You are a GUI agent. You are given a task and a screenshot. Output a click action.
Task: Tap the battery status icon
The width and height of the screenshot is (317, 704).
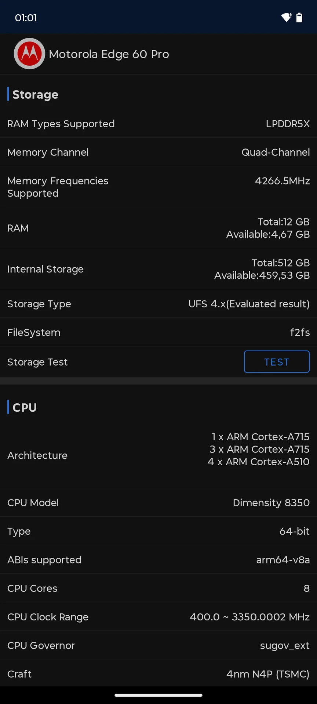coord(299,18)
